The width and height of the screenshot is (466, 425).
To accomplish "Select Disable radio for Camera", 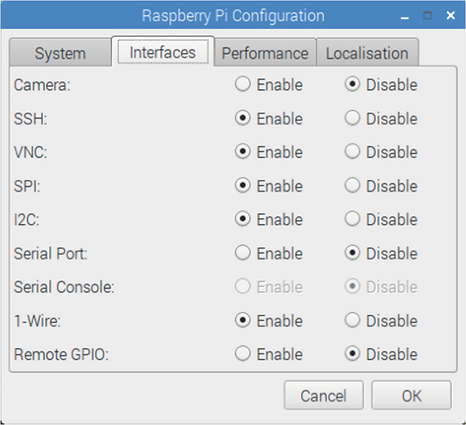I will pos(352,84).
